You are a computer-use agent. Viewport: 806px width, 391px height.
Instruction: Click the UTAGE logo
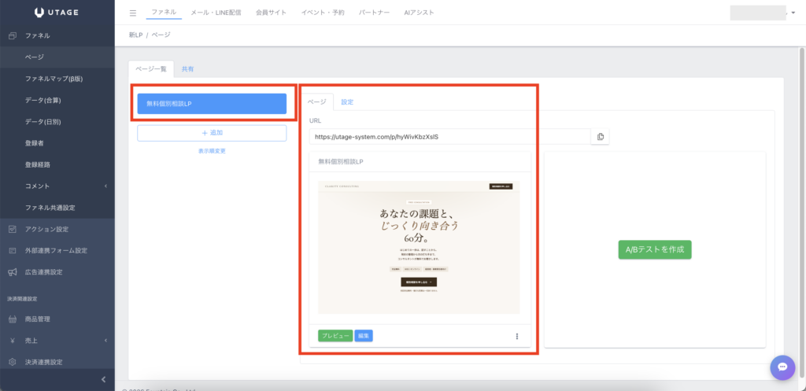click(x=57, y=13)
